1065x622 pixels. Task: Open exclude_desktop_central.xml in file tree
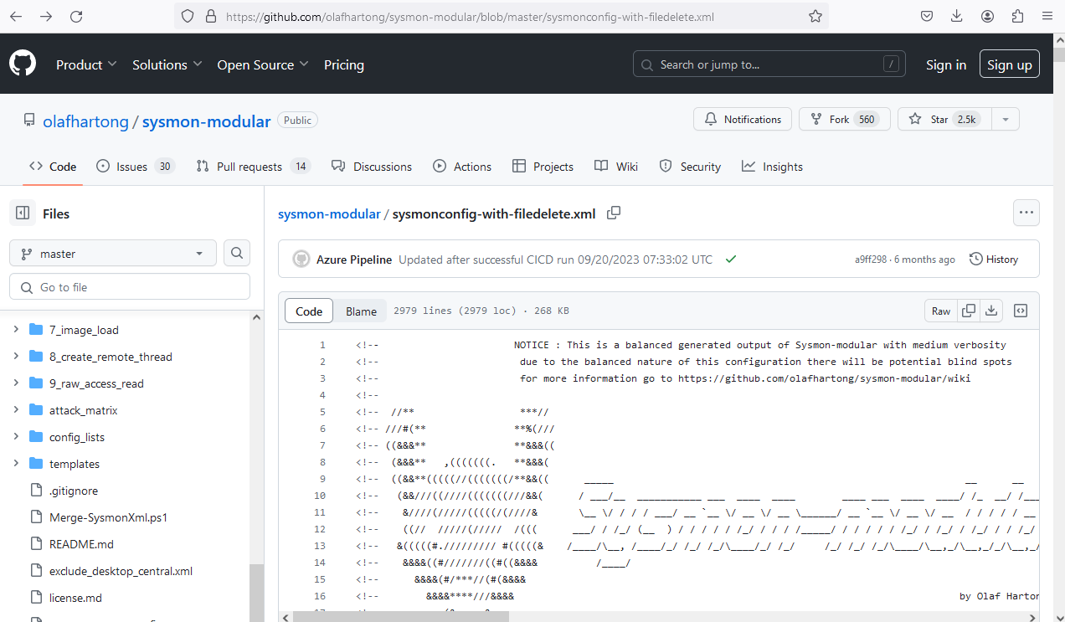(x=121, y=571)
